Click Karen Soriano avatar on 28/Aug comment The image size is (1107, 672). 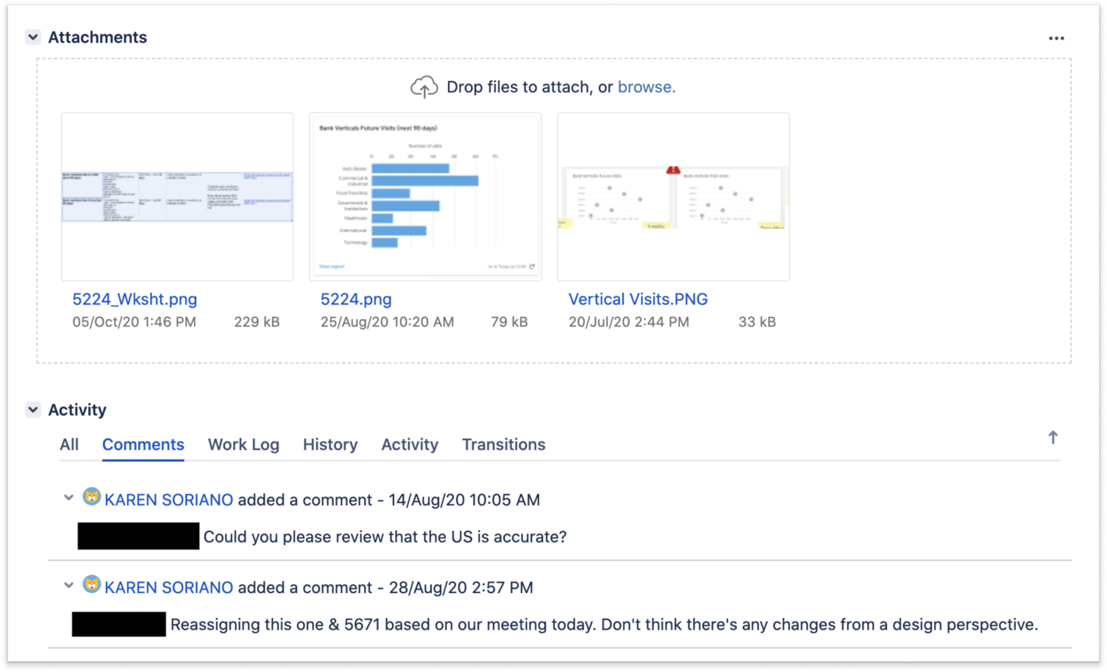tap(92, 584)
